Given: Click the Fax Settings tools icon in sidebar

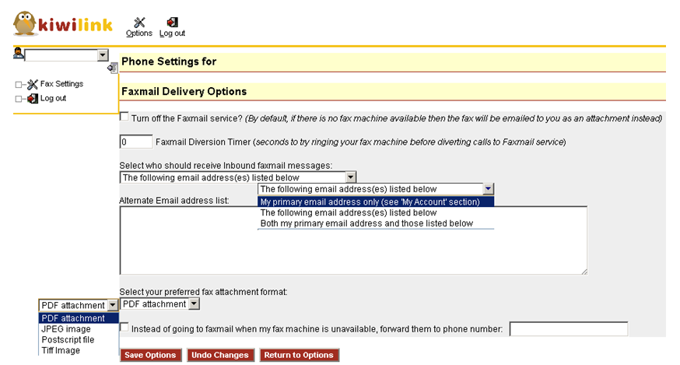Looking at the screenshot, I should [33, 84].
